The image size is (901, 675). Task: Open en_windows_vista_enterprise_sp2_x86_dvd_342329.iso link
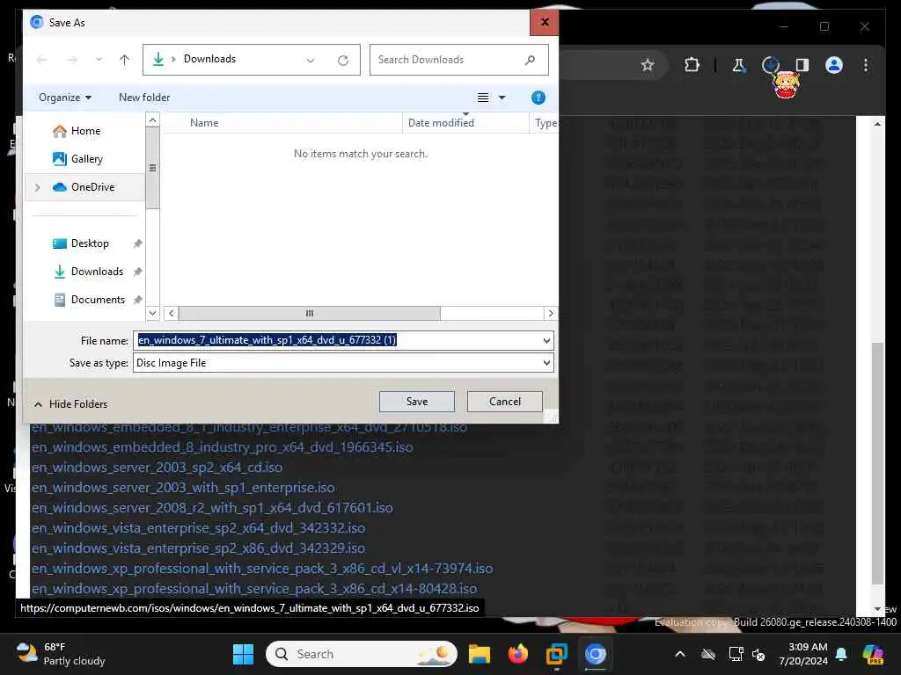pyautogui.click(x=198, y=548)
